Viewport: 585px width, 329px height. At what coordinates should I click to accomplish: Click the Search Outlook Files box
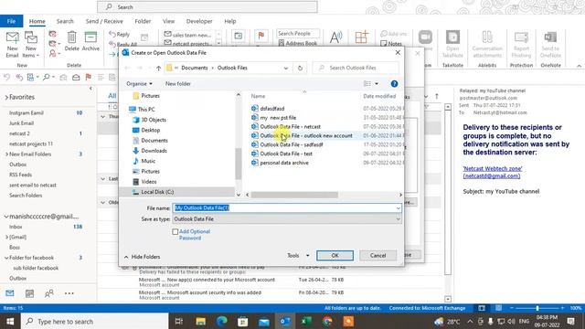point(356,68)
